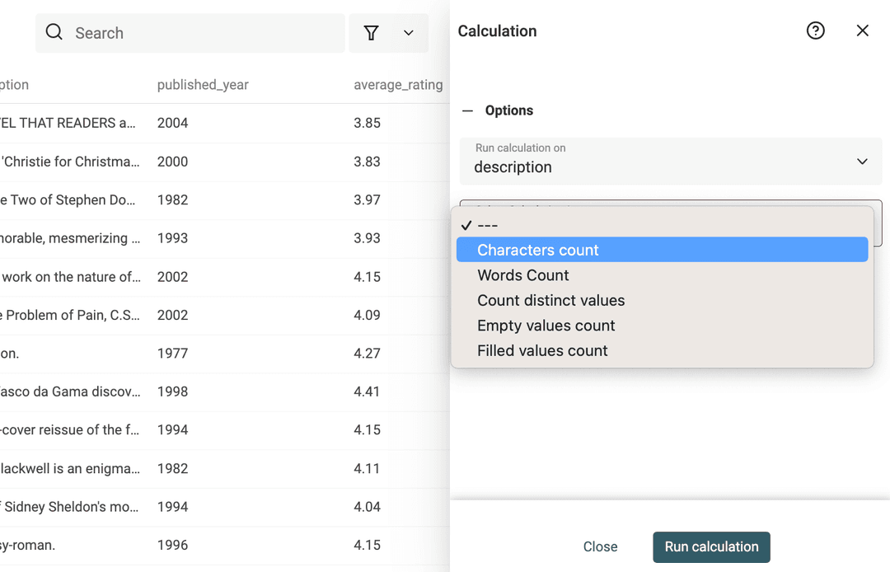Open the 'Run calculation on' dropdown
Viewport: 890px width, 572px height.
tap(670, 161)
